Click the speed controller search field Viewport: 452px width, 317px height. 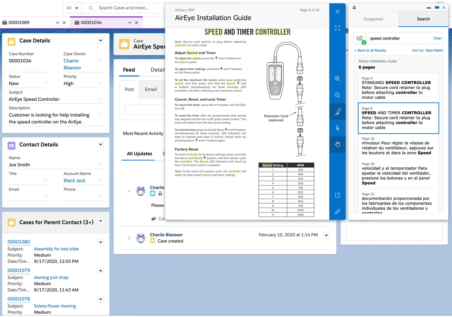click(399, 38)
